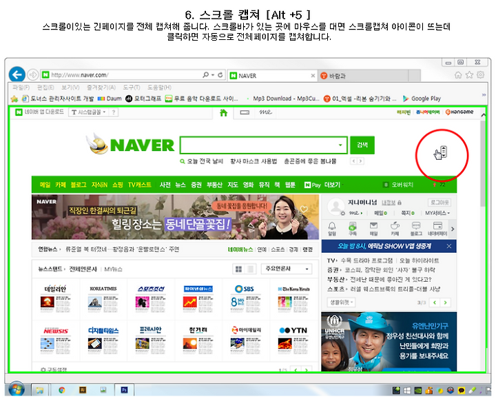Click the 한겨레 news stand logo
The width and height of the screenshot is (496, 403).
pos(198,330)
